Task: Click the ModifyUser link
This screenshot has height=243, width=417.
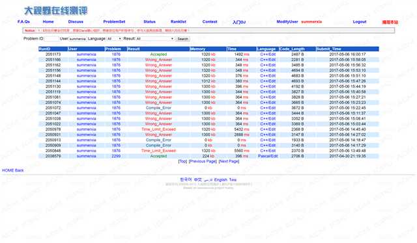Action: click(287, 21)
